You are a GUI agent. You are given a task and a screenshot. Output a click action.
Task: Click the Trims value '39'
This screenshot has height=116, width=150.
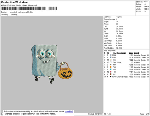(117, 24)
